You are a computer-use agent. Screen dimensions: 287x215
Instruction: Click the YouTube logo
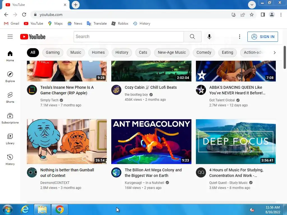coord(33,37)
